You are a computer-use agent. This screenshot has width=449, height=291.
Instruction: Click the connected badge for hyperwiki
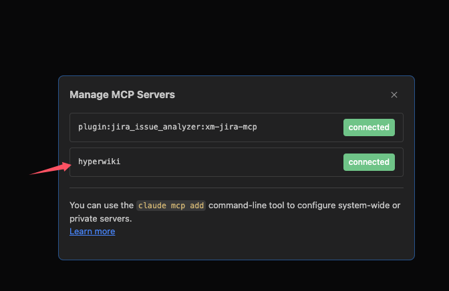[x=369, y=162]
